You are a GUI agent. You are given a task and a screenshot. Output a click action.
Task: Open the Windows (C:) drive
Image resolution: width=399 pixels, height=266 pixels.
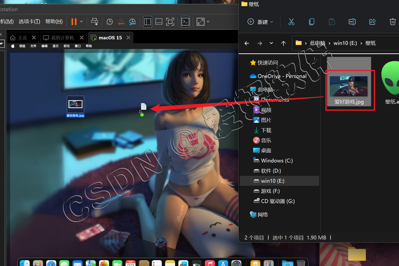273,161
